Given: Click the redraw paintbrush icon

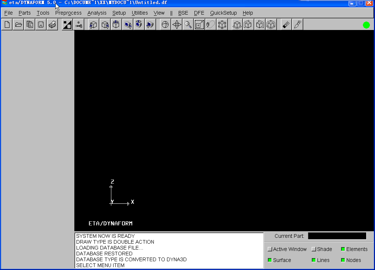Looking at the screenshot, I should [x=297, y=25].
